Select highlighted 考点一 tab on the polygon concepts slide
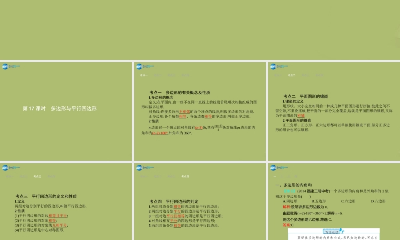Viewport: 400px width, 240px height. (144, 75)
